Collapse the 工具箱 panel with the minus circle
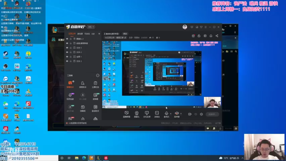Image resolution: width=286 pixels, height=161 pixels. 98,75
